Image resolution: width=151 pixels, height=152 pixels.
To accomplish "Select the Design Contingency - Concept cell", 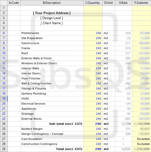I will [52, 134].
